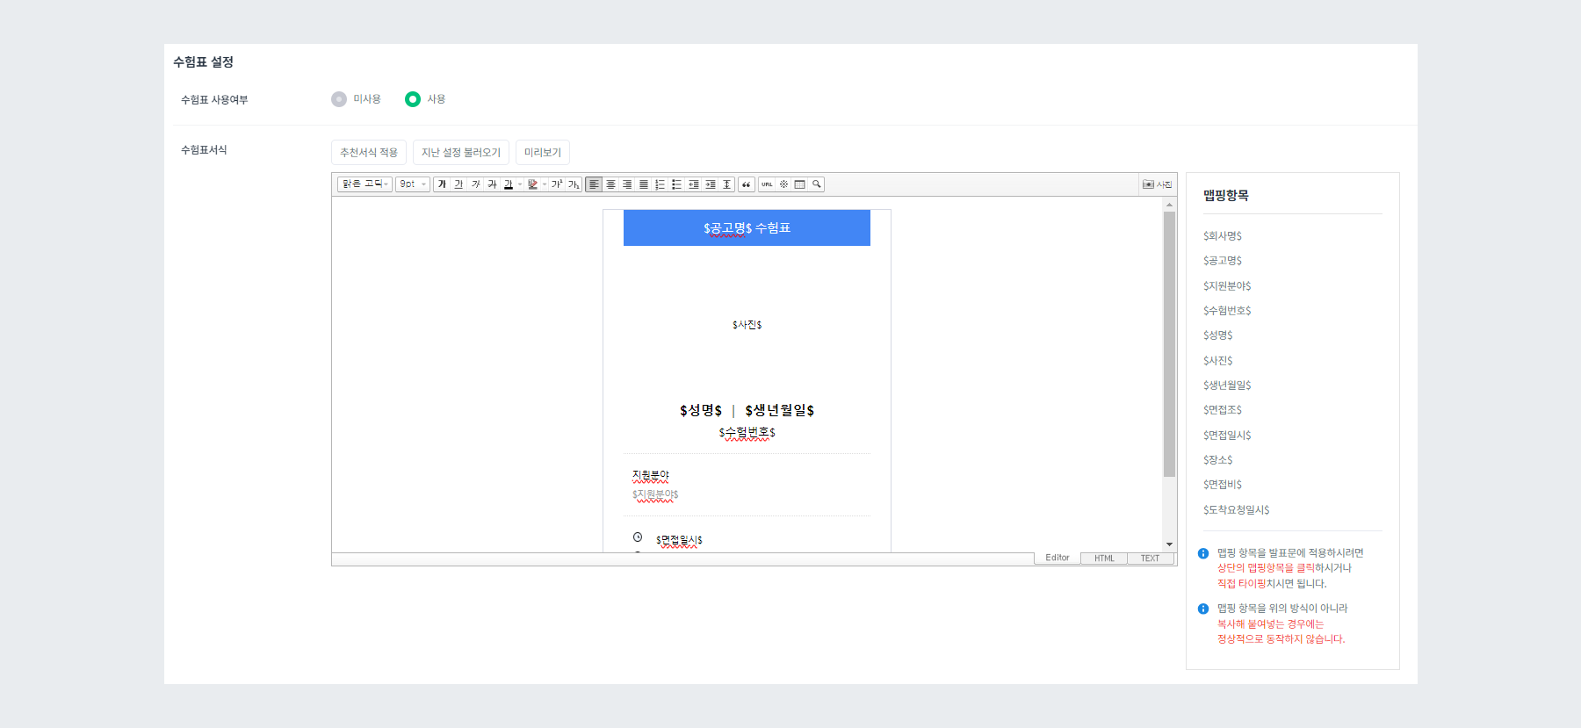This screenshot has width=1581, height=728.
Task: Switch to TEXT mode tab
Action: tap(1151, 559)
